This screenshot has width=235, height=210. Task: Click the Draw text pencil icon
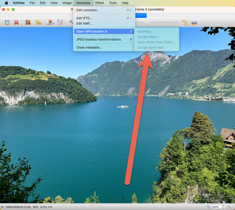point(60,22)
